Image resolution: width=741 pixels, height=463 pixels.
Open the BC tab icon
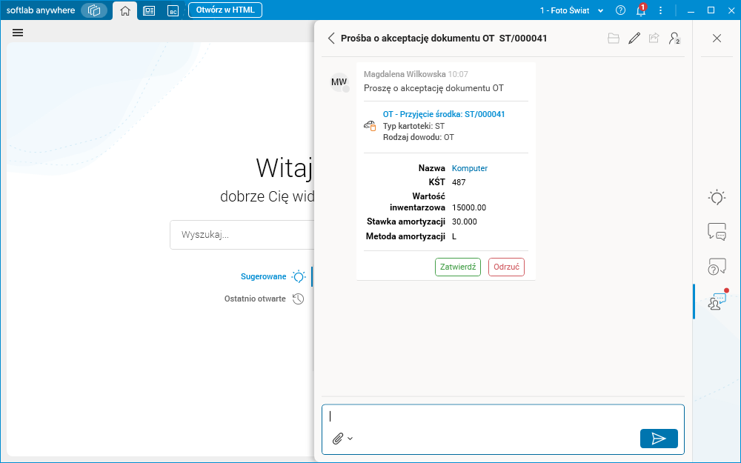[x=173, y=10]
